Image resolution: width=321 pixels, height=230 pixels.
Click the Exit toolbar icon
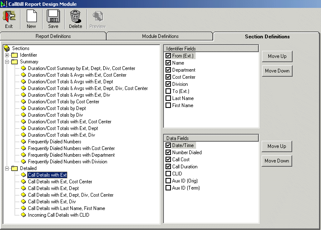(9, 16)
